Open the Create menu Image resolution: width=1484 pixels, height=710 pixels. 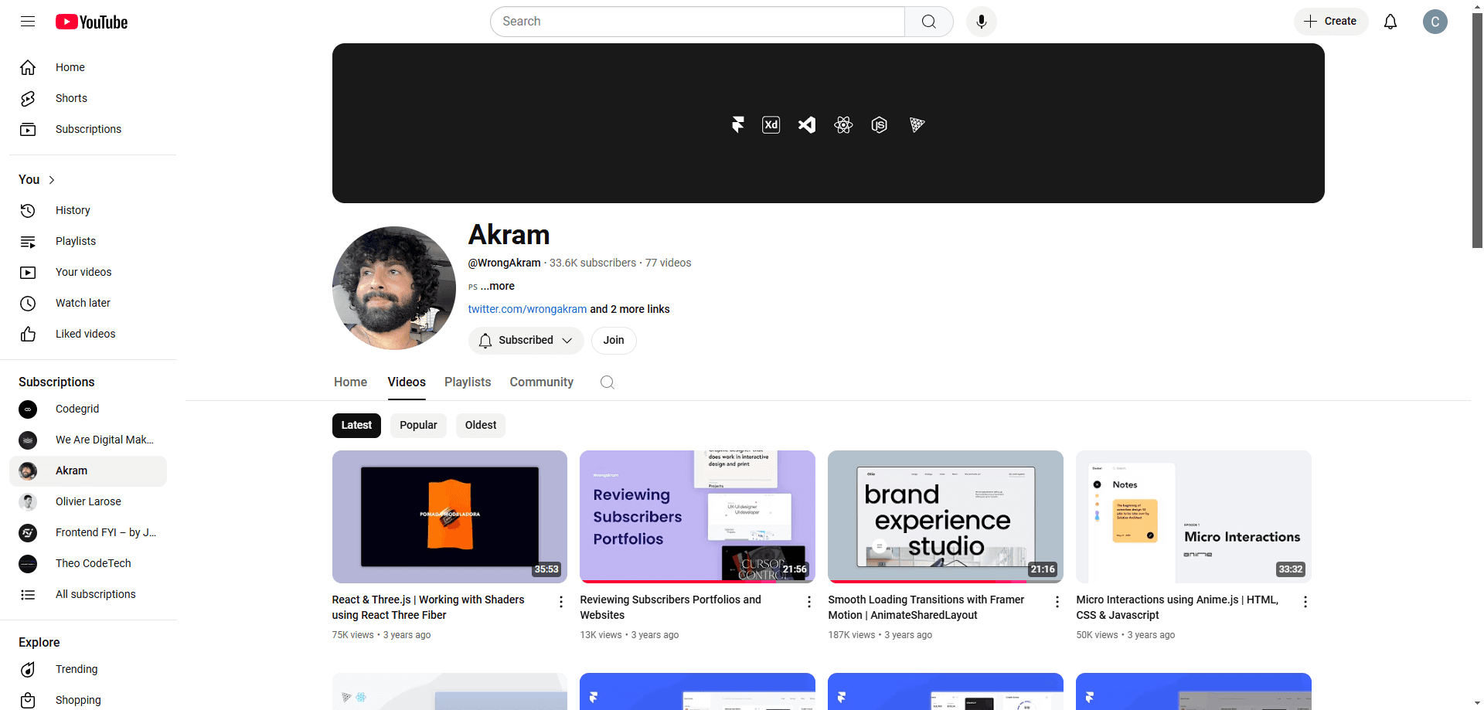click(1330, 22)
